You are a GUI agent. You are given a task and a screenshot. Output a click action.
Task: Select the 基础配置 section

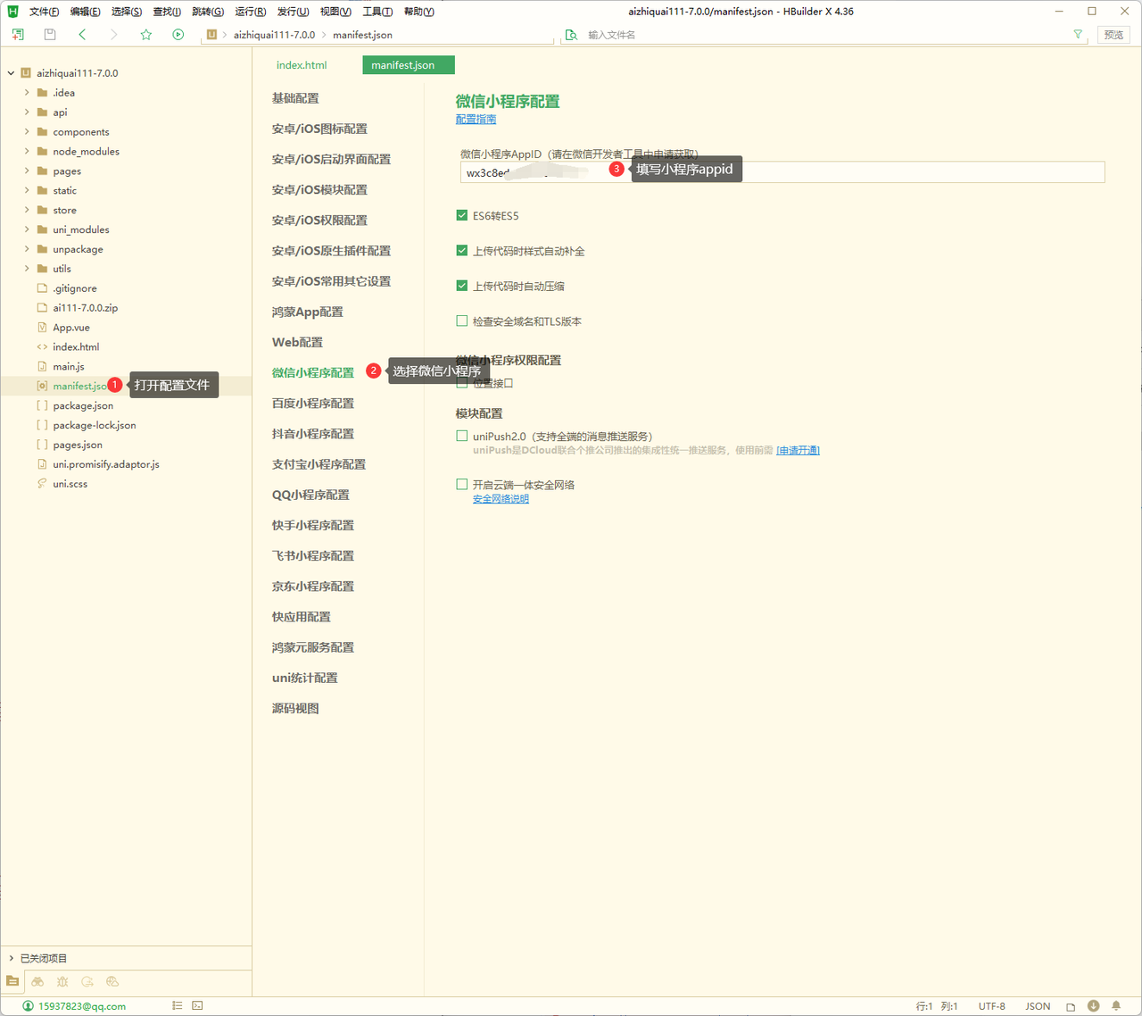(x=295, y=98)
